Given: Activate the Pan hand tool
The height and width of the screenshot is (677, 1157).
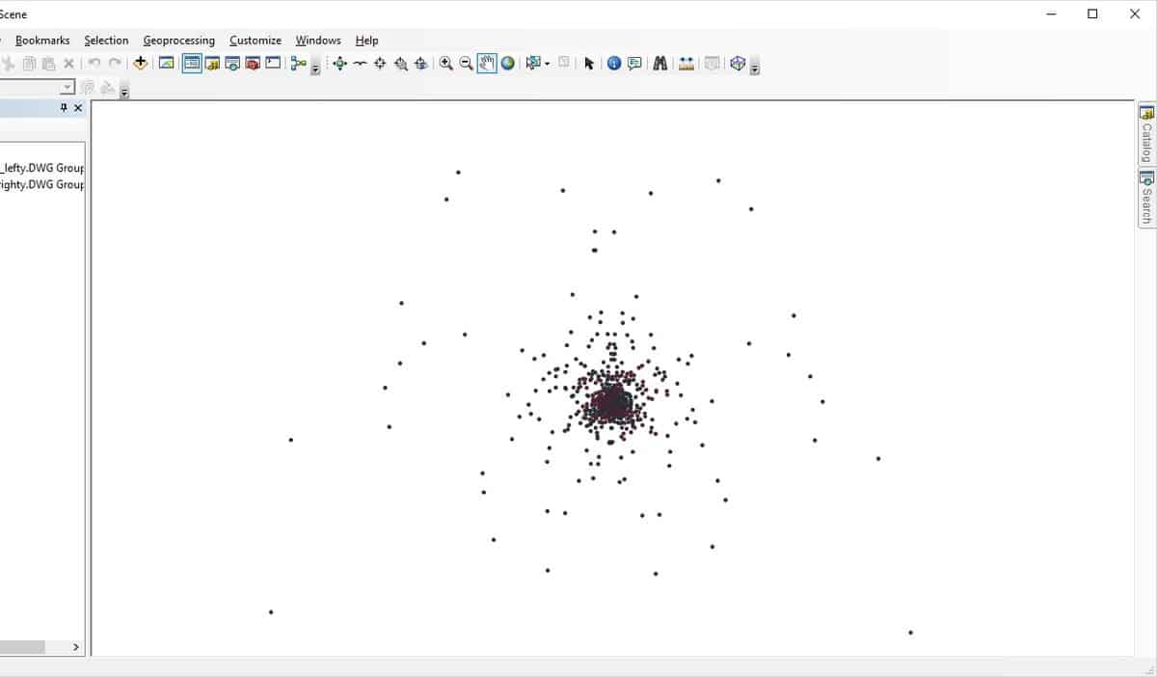Looking at the screenshot, I should (487, 64).
